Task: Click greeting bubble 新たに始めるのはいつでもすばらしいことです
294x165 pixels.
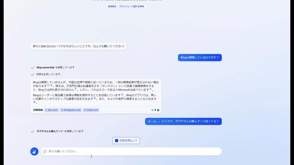Action: click(78, 46)
